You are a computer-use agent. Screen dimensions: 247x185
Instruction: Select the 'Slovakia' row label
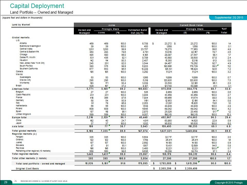[20, 145]
